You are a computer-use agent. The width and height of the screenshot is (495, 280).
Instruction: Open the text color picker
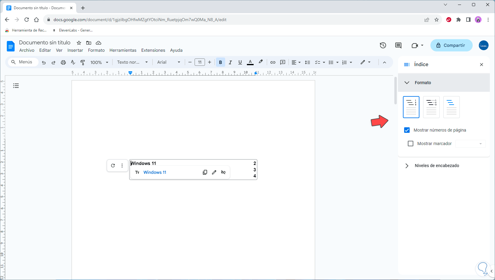pos(250,62)
